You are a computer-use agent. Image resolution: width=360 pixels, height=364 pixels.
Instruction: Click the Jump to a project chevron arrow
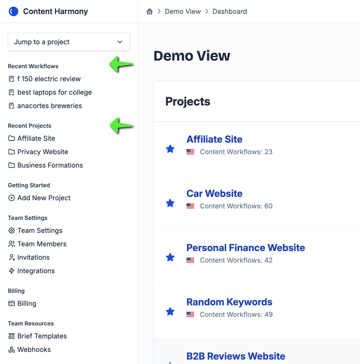point(120,42)
